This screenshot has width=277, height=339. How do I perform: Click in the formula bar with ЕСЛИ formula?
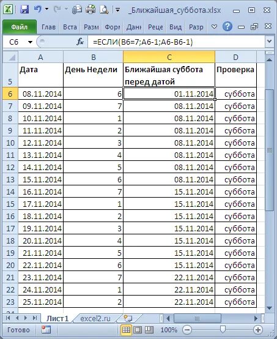[176, 42]
